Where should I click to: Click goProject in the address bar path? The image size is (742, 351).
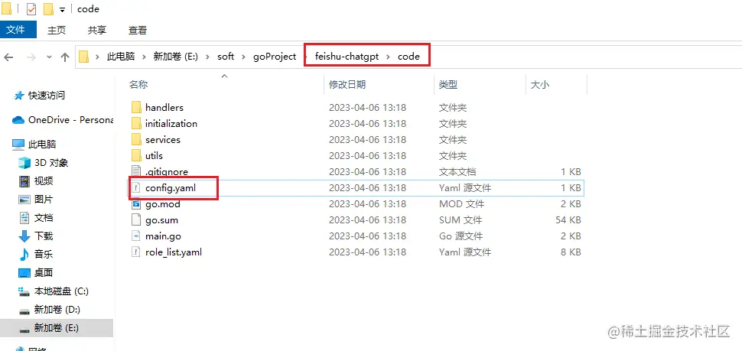point(275,57)
